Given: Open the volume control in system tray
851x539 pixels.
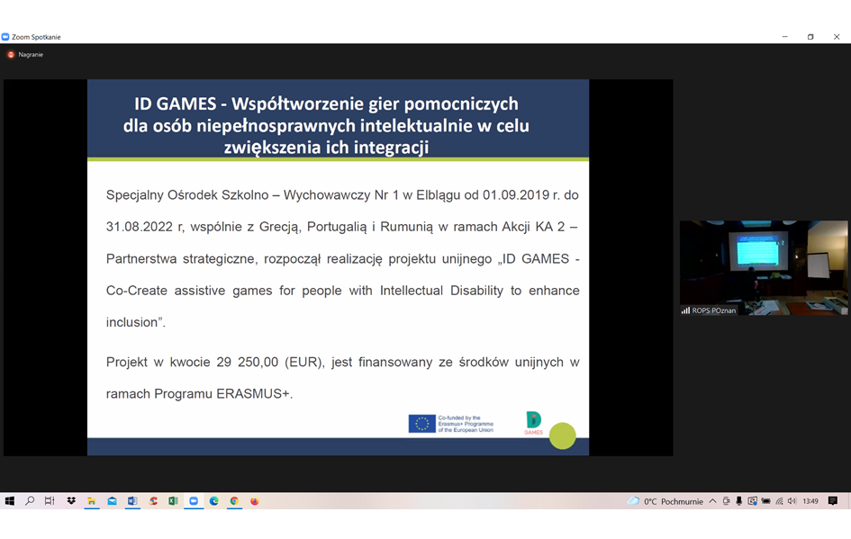Looking at the screenshot, I should click(792, 501).
